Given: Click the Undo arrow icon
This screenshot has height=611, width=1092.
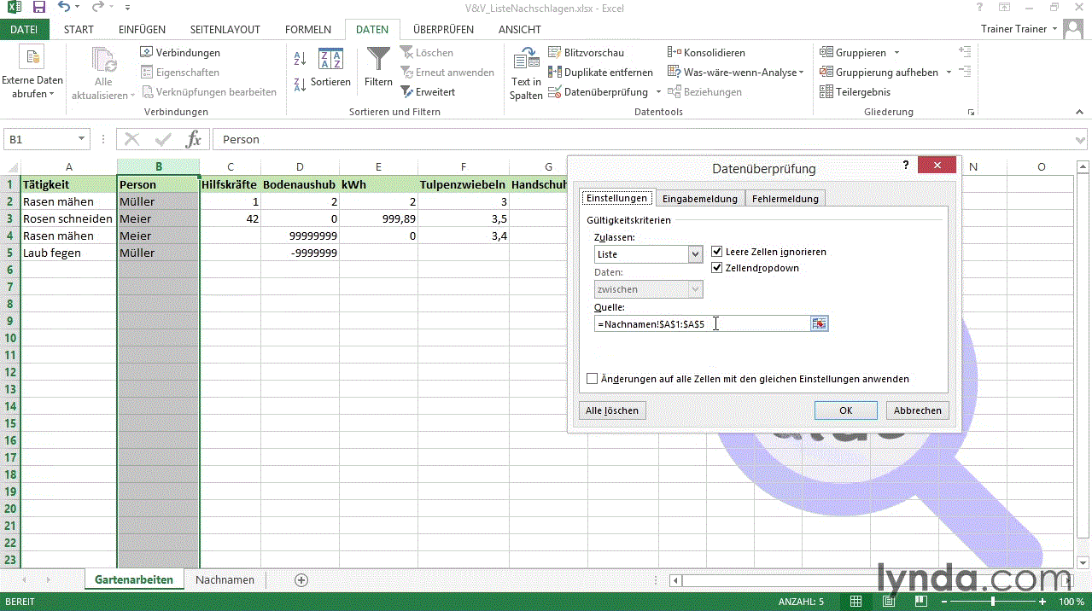Looking at the screenshot, I should pyautogui.click(x=66, y=8).
